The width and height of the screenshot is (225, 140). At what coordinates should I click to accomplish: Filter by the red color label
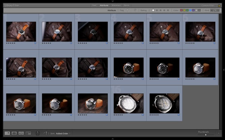181,10
